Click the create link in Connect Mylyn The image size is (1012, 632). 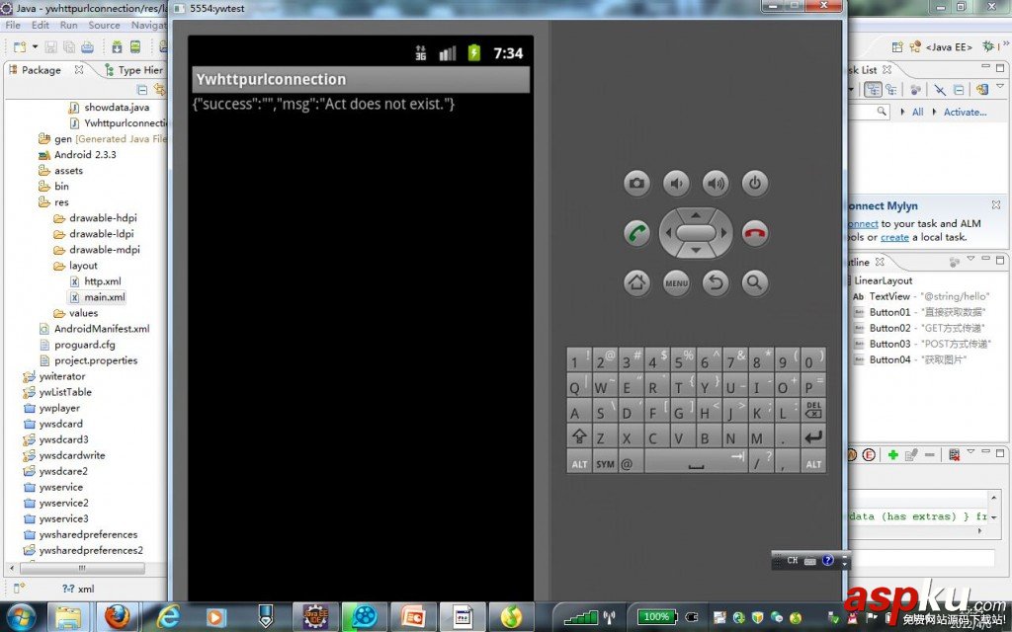click(894, 237)
